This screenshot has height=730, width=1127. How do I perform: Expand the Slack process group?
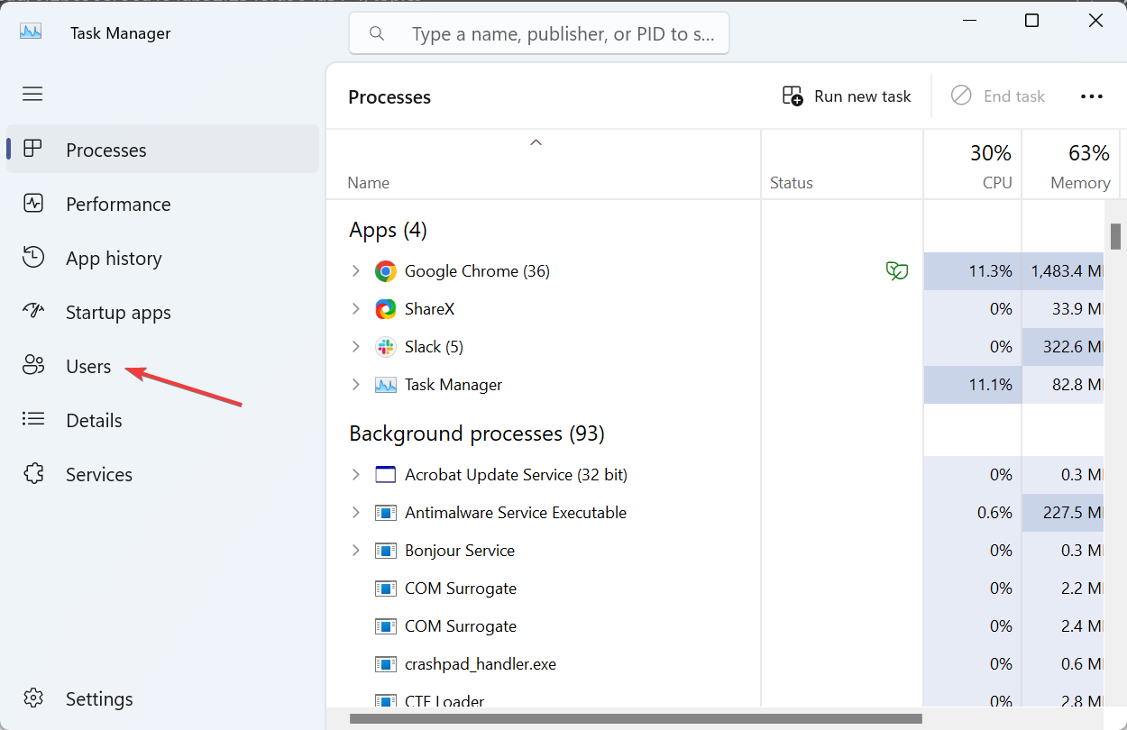pyautogui.click(x=355, y=347)
